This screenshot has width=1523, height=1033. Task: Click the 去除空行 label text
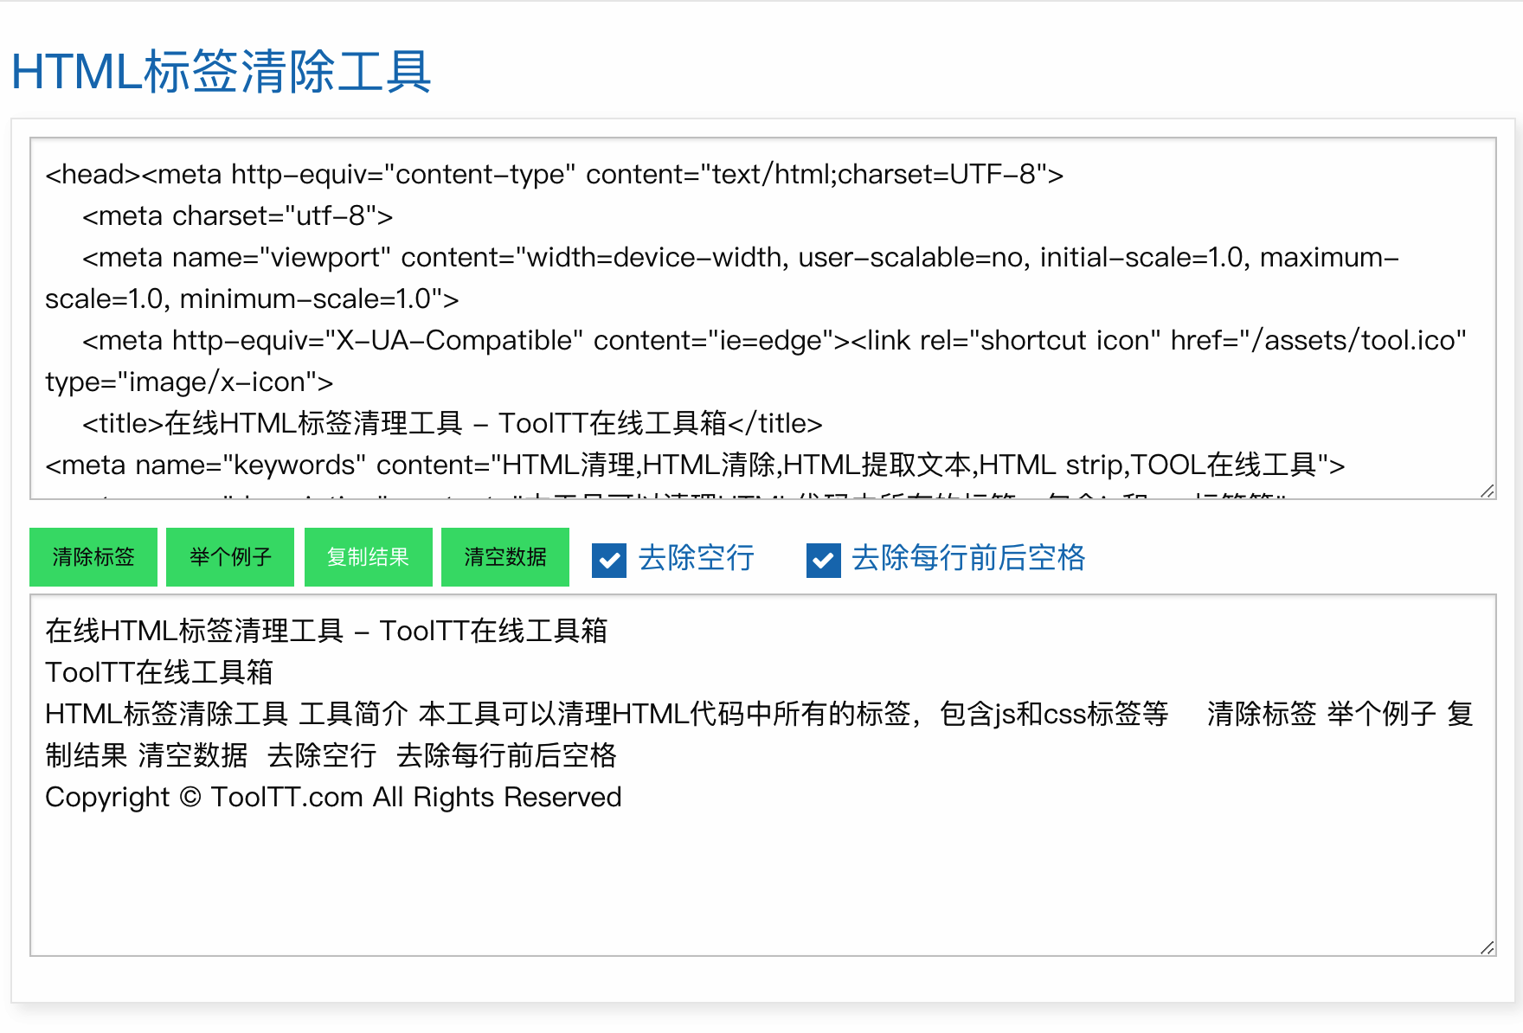tap(697, 558)
